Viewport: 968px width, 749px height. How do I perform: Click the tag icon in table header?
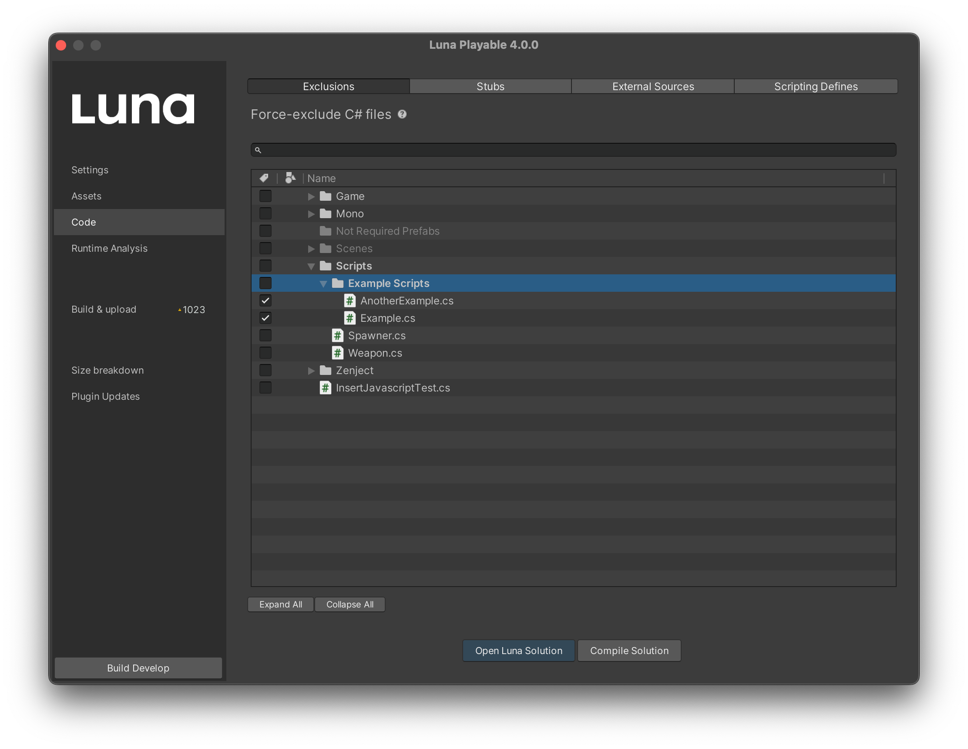[264, 178]
